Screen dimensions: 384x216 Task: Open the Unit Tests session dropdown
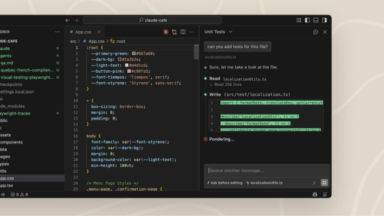218,32
